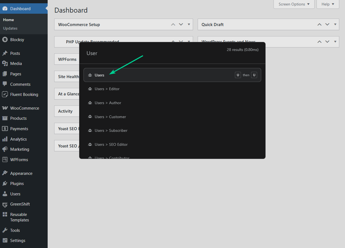Screen dimensions: 345x248
Task: Toggle the Quick Draft panel collapse arrow
Action: 335,24
